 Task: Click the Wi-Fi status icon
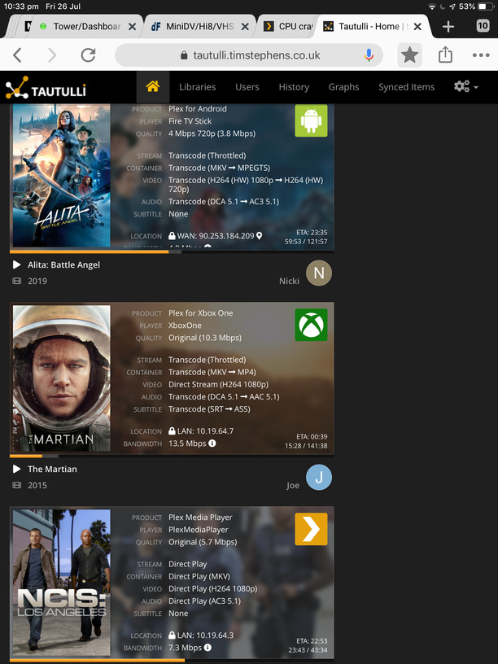click(432, 7)
